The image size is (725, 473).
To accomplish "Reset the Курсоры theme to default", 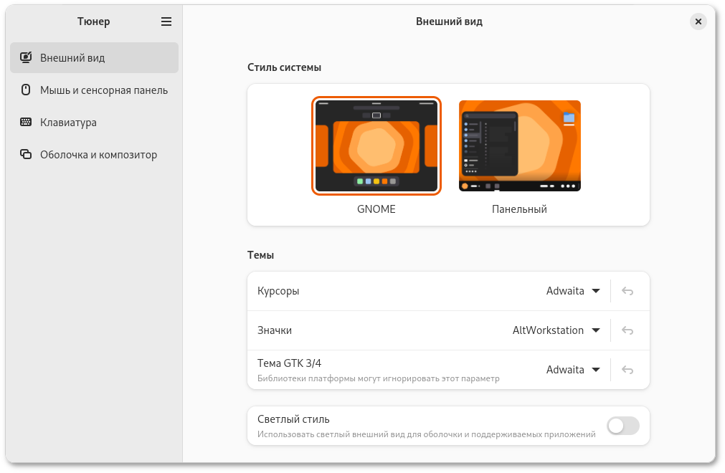I will pyautogui.click(x=627, y=291).
